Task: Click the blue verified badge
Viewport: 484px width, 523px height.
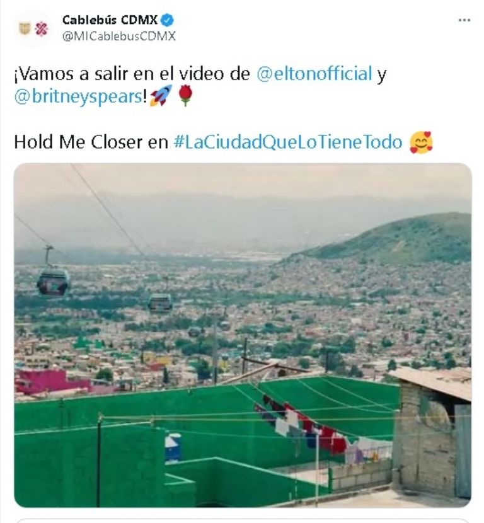Action: click(168, 20)
